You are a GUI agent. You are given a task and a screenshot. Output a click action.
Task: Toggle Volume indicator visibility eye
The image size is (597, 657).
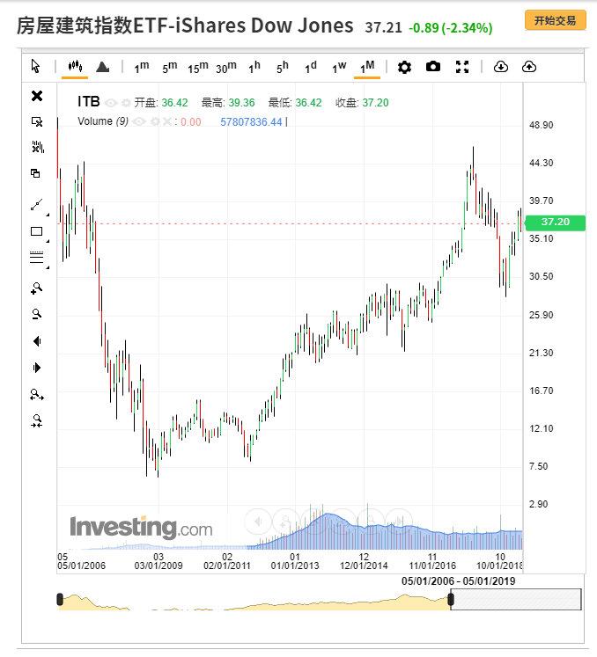(x=139, y=121)
